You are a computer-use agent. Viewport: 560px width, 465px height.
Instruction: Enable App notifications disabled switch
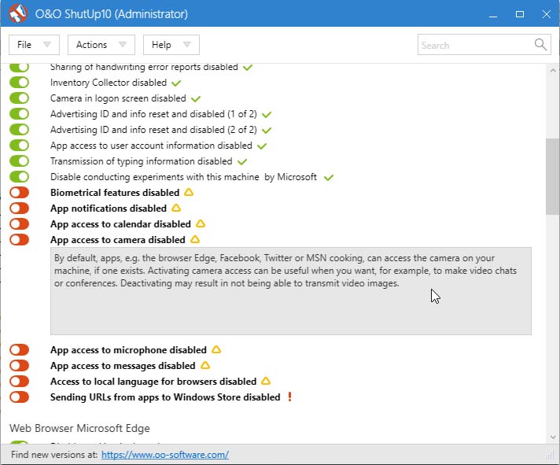(x=20, y=209)
